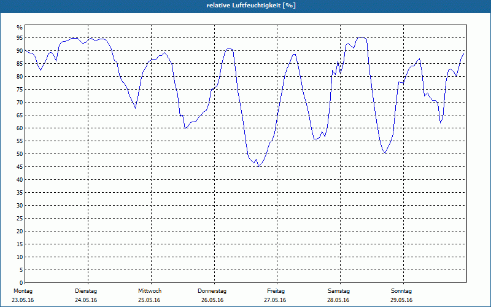Click the chart title 'relative Luftfeuchtigkeit [%]'
This screenshot has width=491, height=307.
[x=251, y=6]
